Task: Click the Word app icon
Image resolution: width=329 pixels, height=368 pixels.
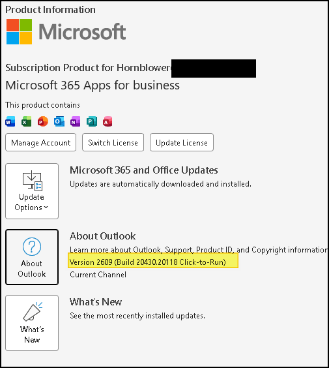Action: click(10, 121)
